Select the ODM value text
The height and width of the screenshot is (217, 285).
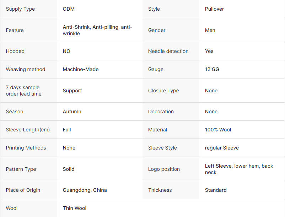pyautogui.click(x=69, y=9)
